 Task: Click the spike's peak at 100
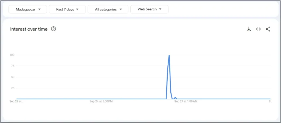[169, 55]
